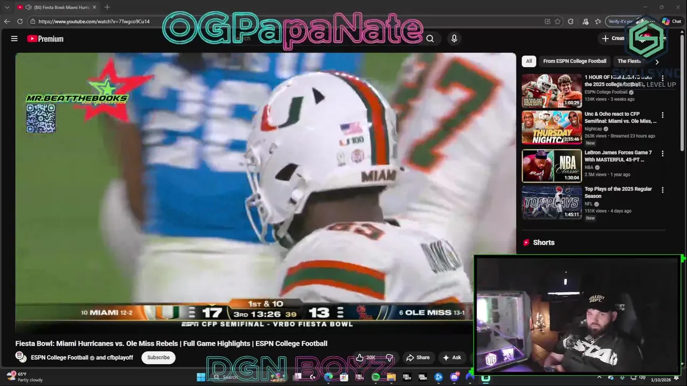687x386 pixels.
Task: Reload the page with the refresh icon
Action: click(x=20, y=21)
